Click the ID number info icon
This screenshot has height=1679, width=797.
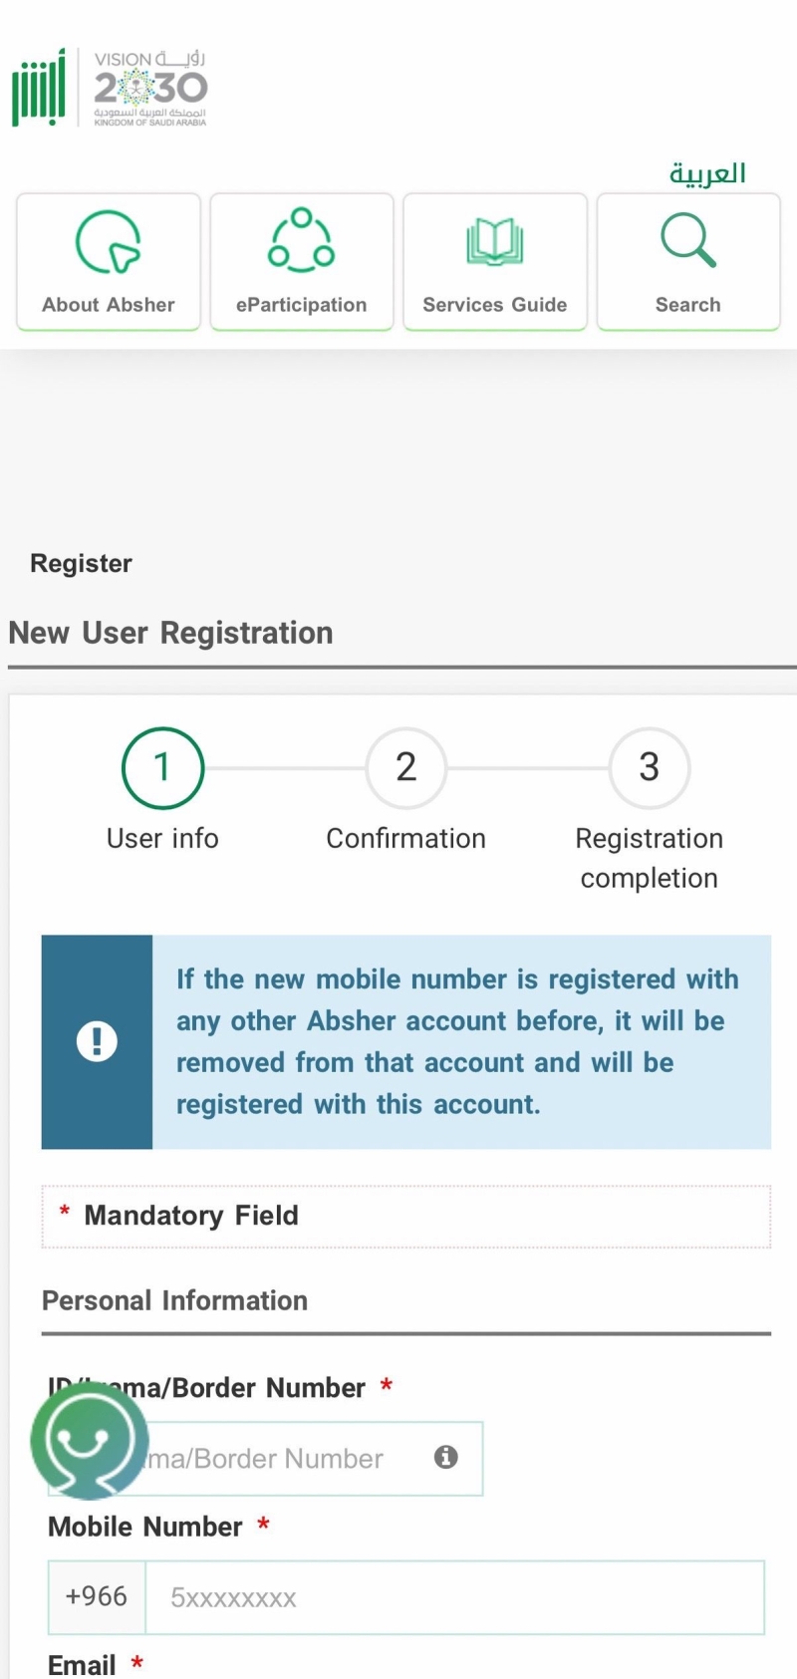[x=446, y=1458]
